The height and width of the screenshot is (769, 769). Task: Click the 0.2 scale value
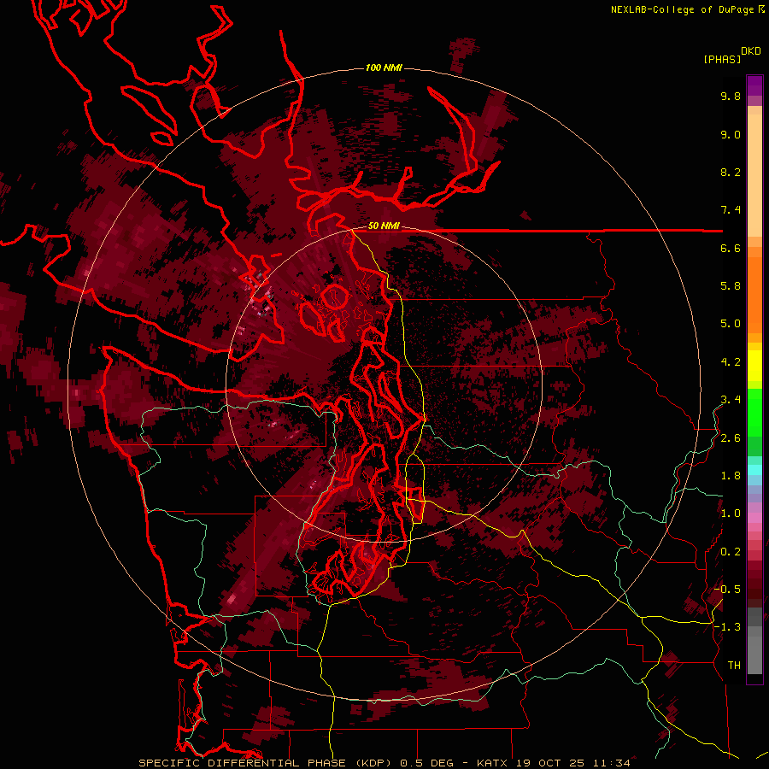(731, 552)
